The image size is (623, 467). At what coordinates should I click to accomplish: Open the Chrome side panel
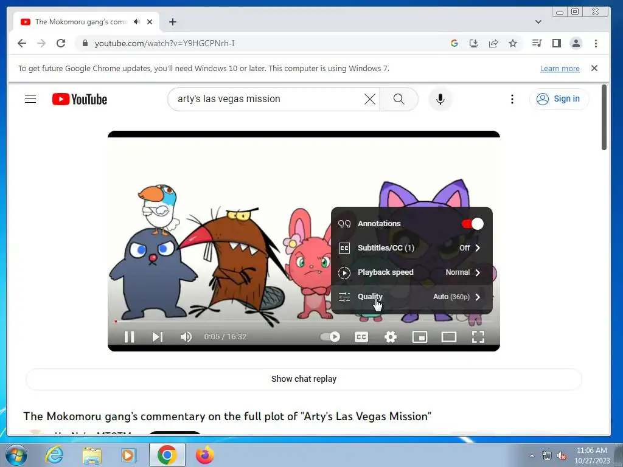click(557, 43)
